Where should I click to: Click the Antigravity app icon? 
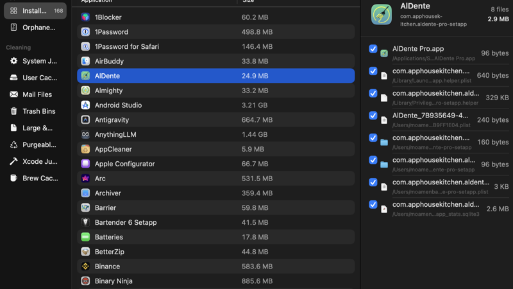85,119
